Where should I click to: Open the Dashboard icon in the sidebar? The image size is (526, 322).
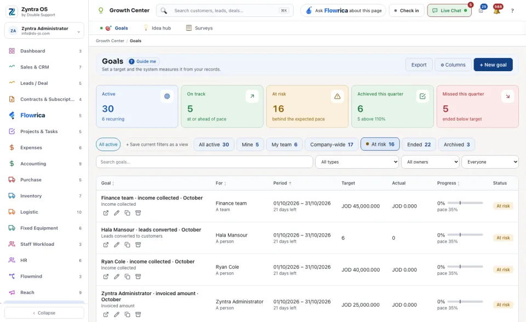12,51
